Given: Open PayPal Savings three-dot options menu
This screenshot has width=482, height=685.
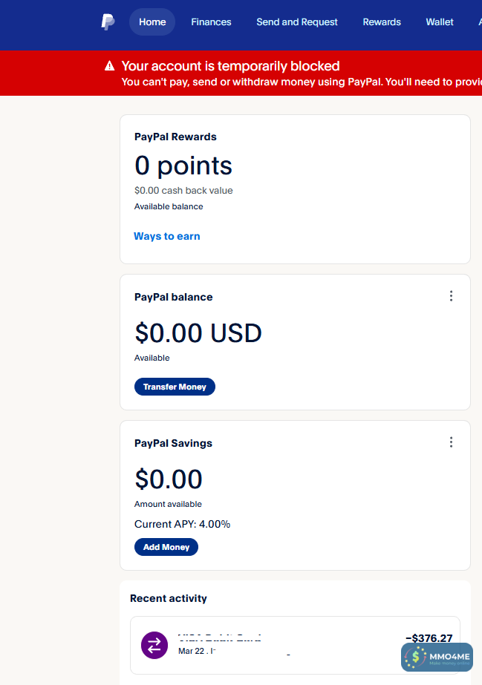Looking at the screenshot, I should point(451,442).
